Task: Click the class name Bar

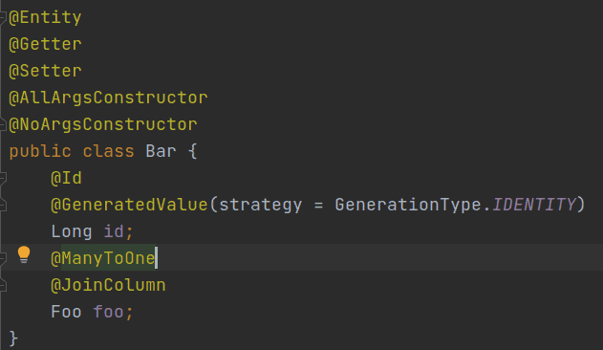Action: (161, 151)
